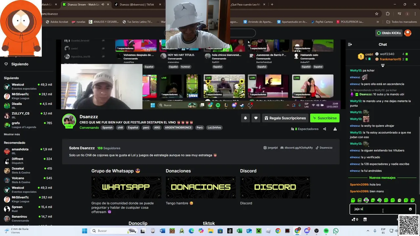Open Excel from the taskbar

240,231
